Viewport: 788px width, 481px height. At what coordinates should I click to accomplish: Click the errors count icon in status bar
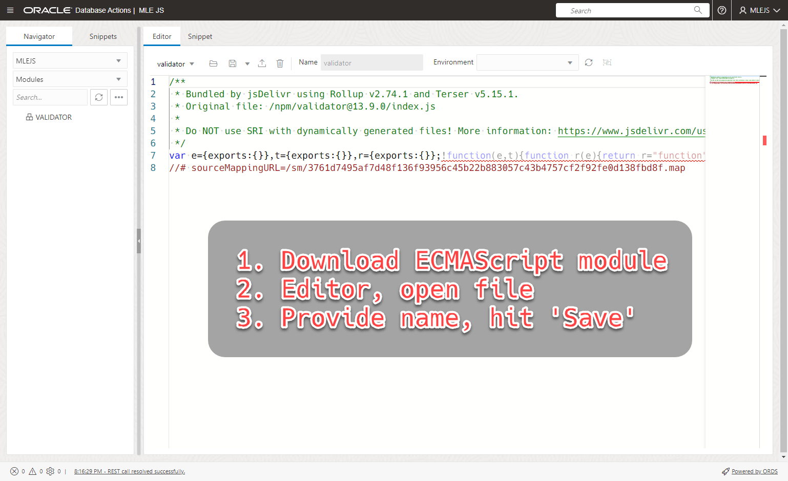click(14, 471)
